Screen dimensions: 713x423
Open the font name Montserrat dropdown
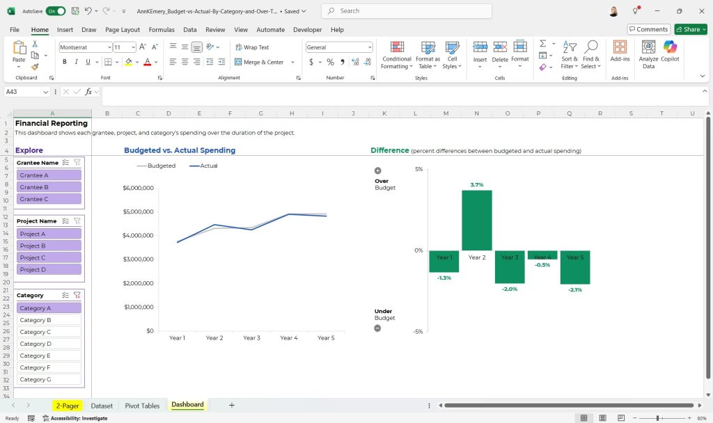click(109, 47)
